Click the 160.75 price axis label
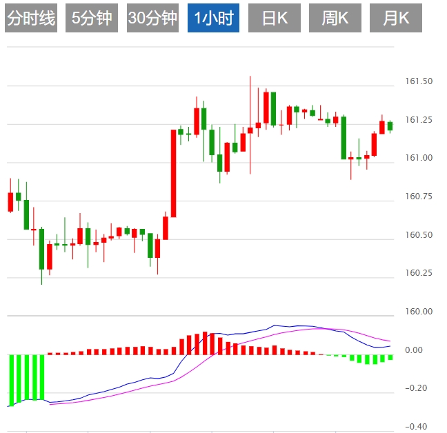This screenshot has height=433, width=447. pyautogui.click(x=419, y=197)
